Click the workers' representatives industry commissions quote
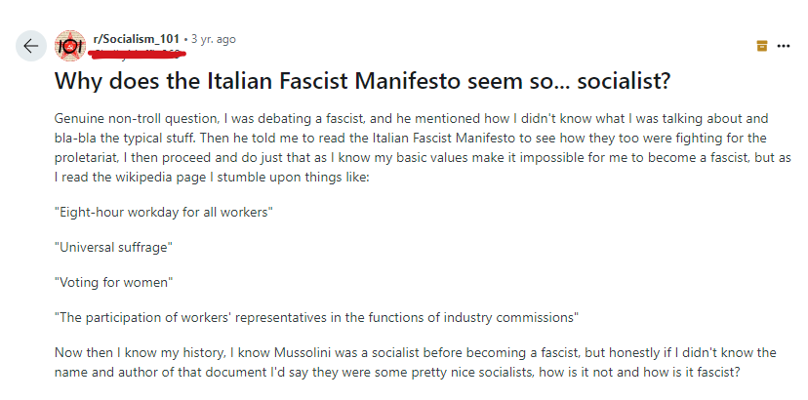 tap(317, 317)
